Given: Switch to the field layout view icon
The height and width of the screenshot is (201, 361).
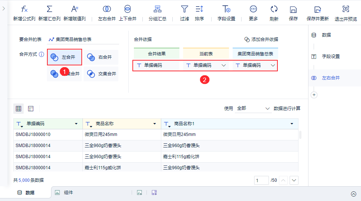Looking at the screenshot, I should pyautogui.click(x=31, y=109).
